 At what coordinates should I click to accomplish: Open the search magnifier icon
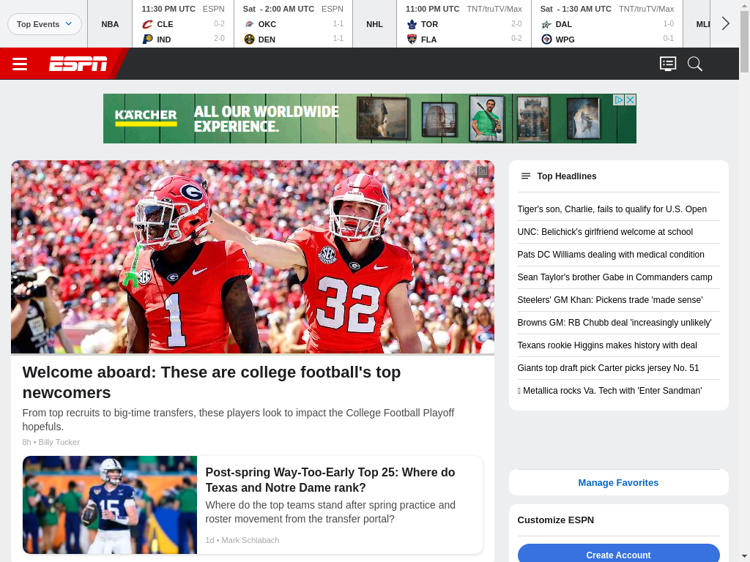(695, 64)
